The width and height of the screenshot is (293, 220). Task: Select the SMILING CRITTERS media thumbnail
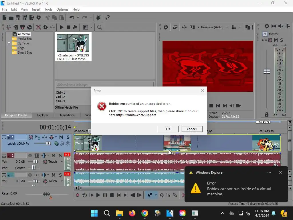(73, 46)
